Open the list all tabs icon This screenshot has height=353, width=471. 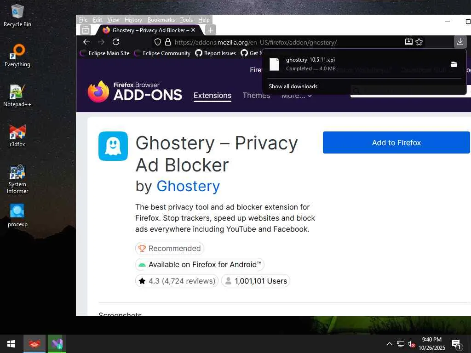86,30
